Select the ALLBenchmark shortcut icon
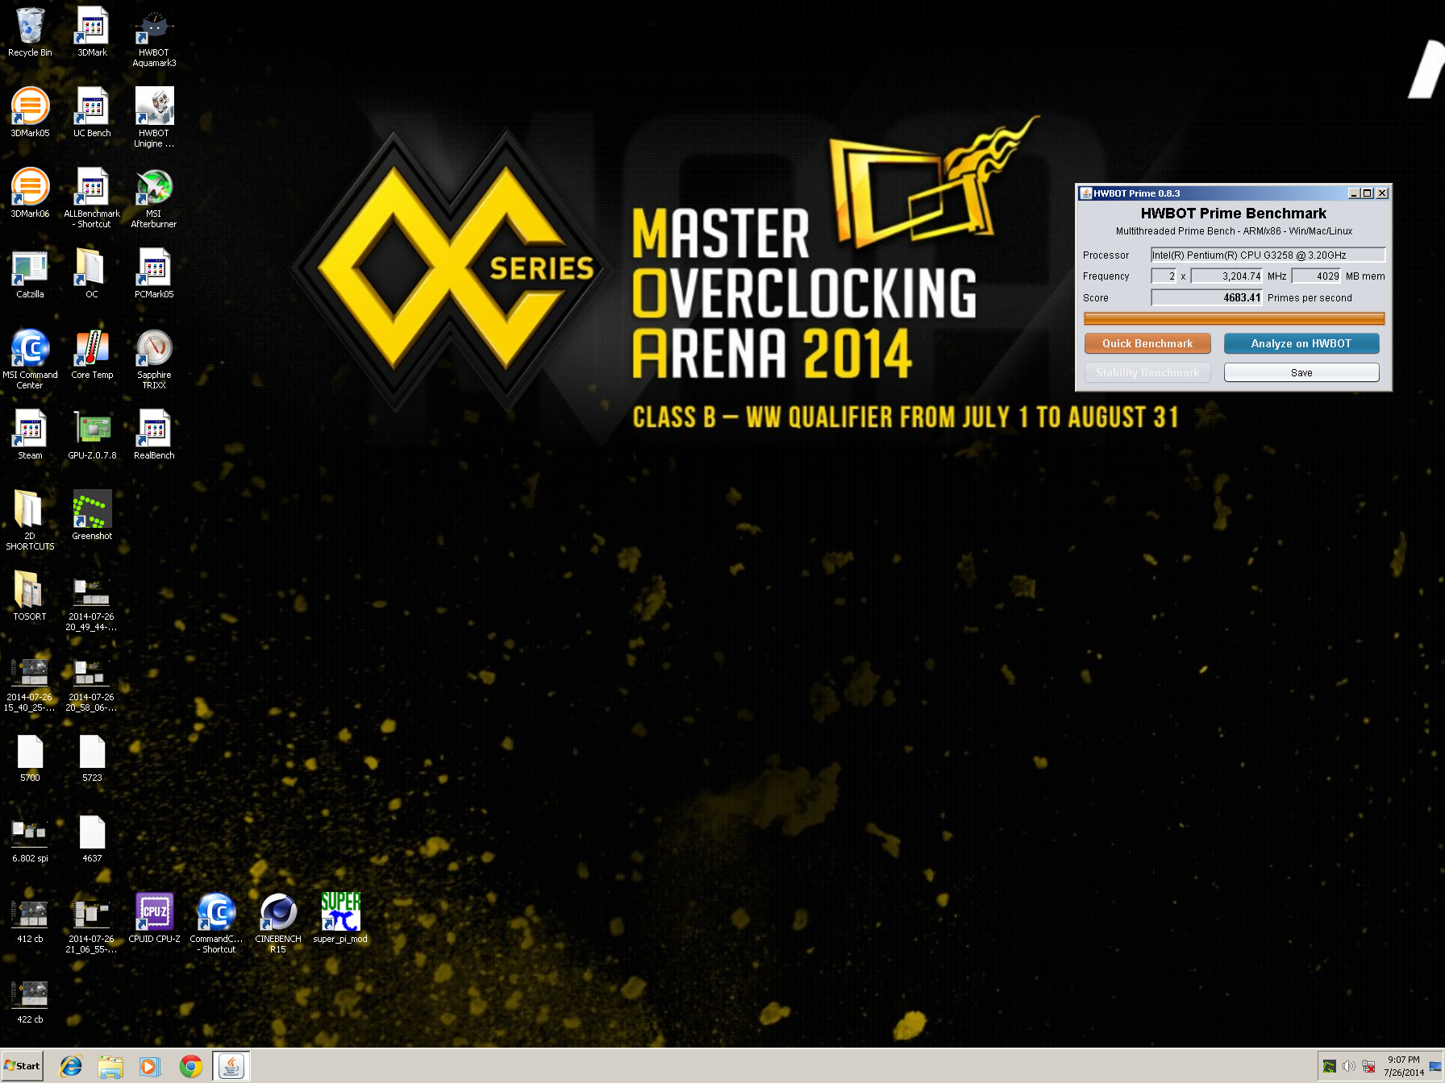This screenshot has width=1445, height=1083. pos(92,198)
